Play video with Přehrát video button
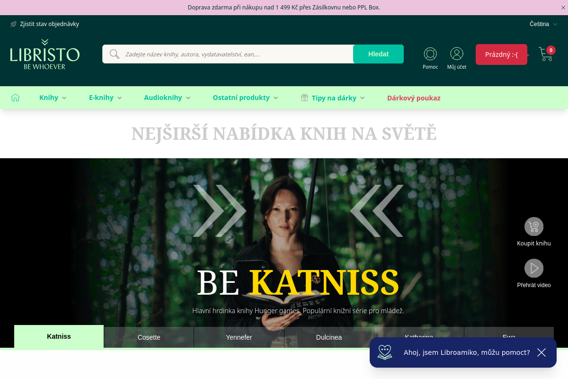Screen dimensions: 568x379 [534, 268]
